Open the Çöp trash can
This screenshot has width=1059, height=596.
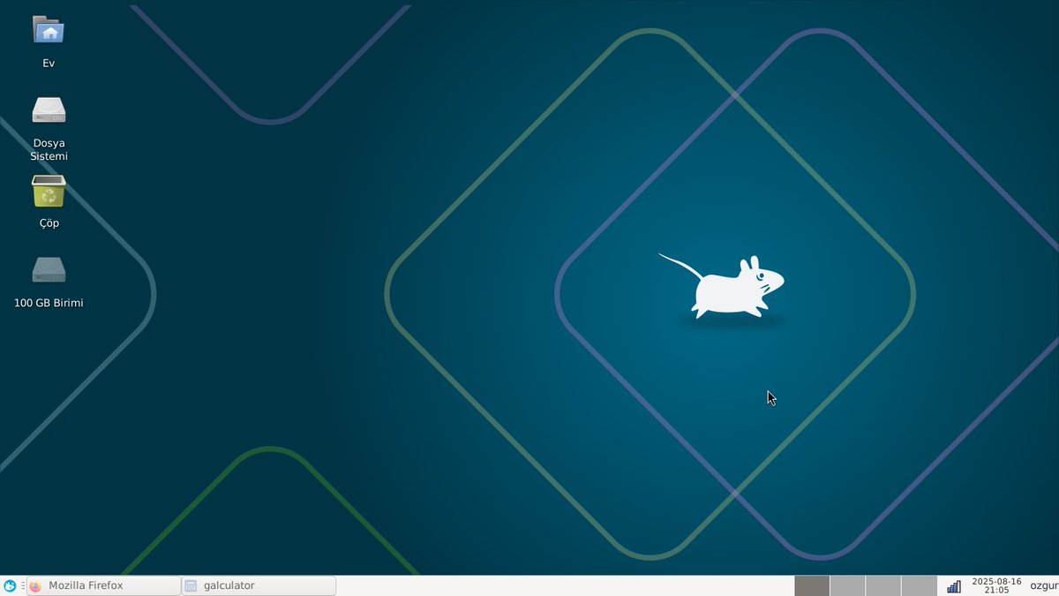(x=48, y=191)
